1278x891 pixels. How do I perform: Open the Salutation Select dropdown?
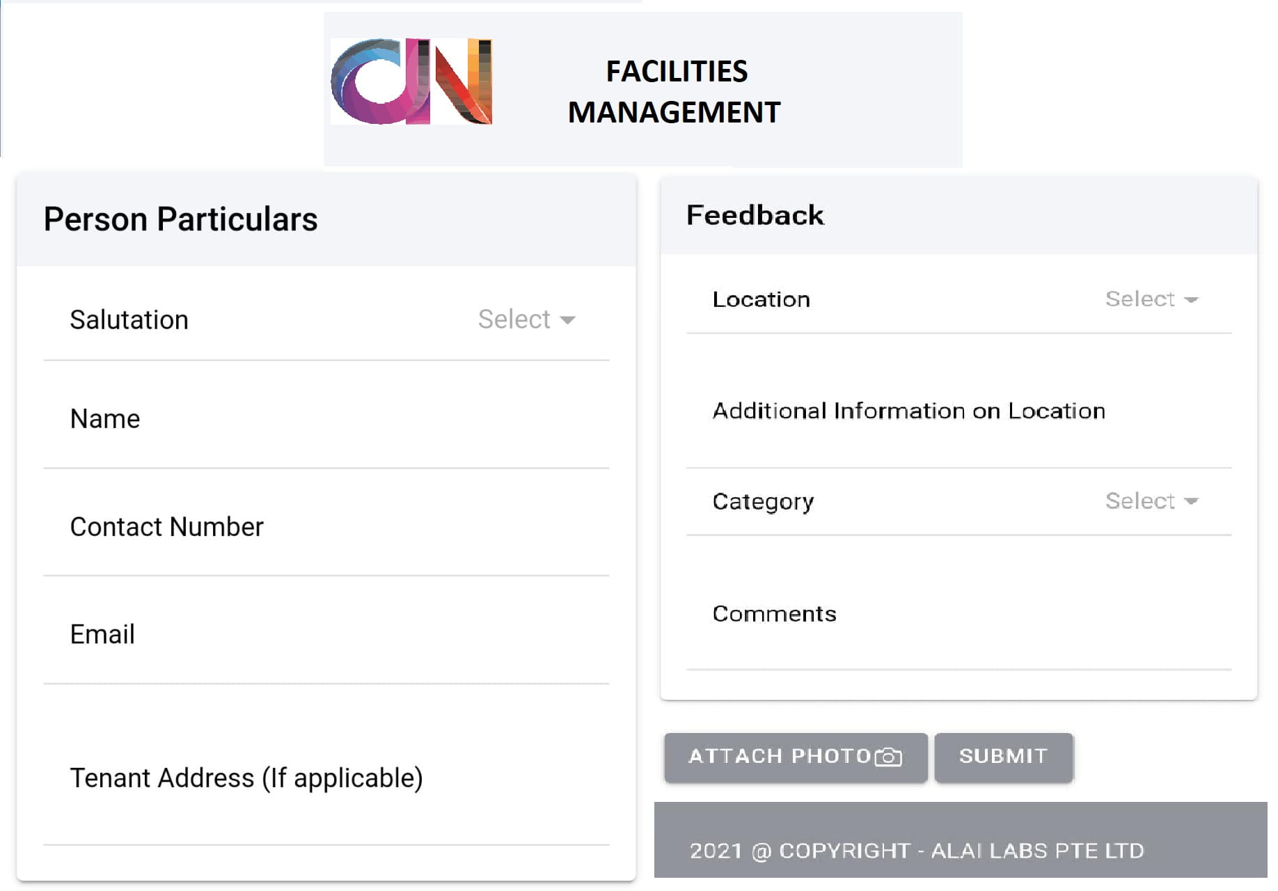tap(515, 320)
